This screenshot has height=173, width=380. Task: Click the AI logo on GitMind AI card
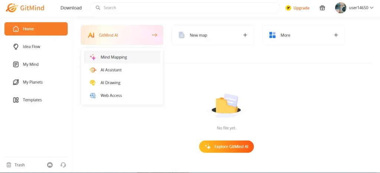point(91,35)
